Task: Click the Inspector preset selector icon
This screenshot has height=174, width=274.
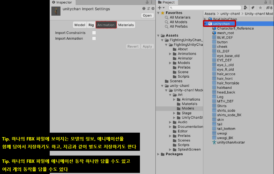Action: pyautogui.click(x=148, y=9)
